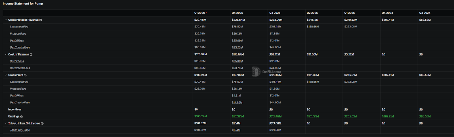This screenshot has height=137, width=454.
Task: Click the Incentives row label
Action: pos(15,110)
